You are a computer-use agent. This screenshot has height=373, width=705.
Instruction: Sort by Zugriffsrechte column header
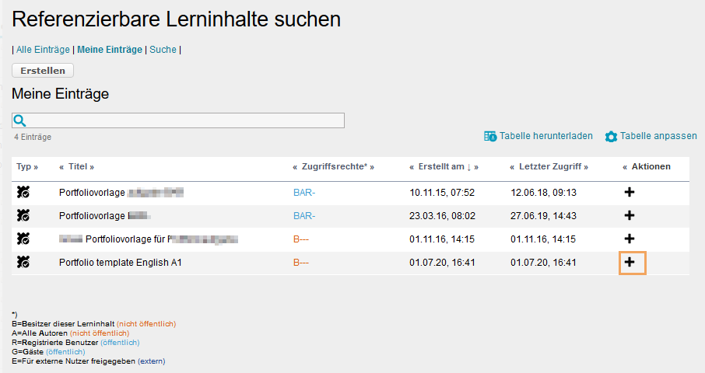click(333, 166)
